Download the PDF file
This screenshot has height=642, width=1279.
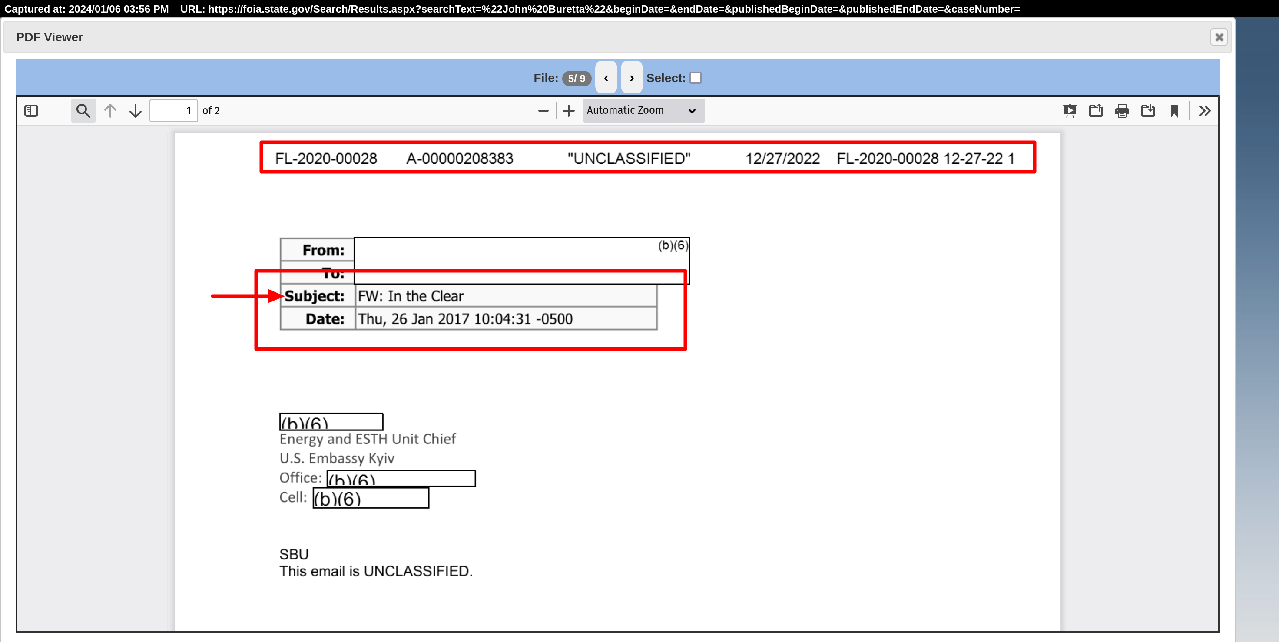pyautogui.click(x=1148, y=111)
